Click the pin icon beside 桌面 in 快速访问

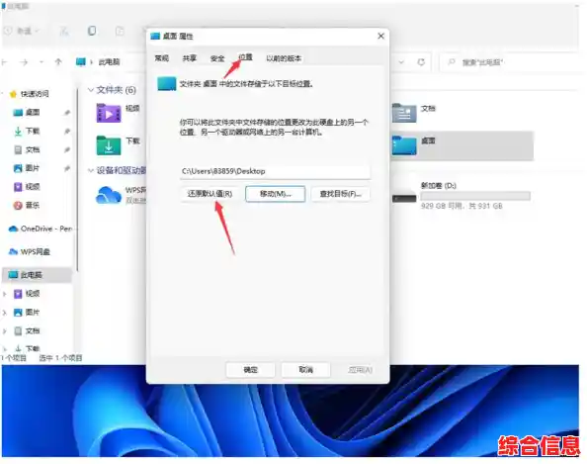coord(67,113)
